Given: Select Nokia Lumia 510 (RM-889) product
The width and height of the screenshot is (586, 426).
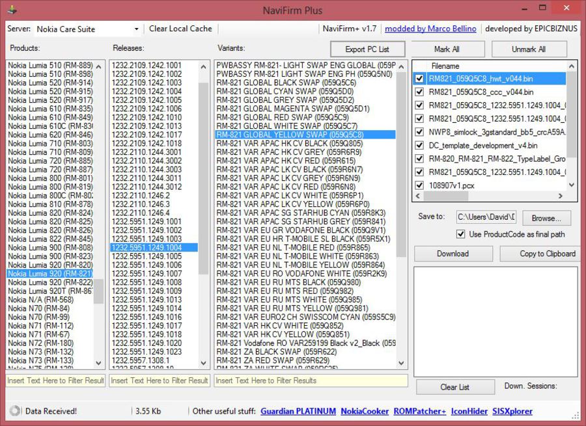Looking at the screenshot, I should coord(50,65).
